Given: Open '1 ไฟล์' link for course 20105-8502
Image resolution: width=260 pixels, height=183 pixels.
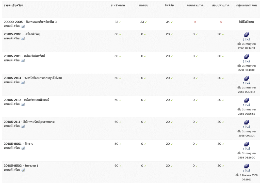Looking at the screenshot, I should (x=247, y=171).
